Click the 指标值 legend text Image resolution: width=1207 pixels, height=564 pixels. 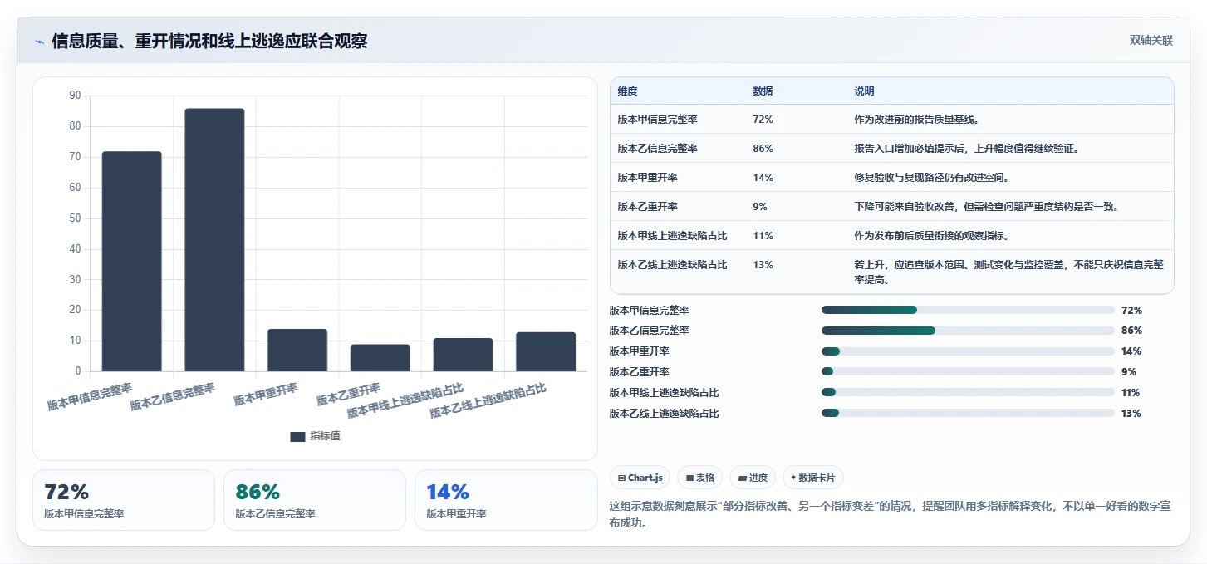pyautogui.click(x=325, y=437)
